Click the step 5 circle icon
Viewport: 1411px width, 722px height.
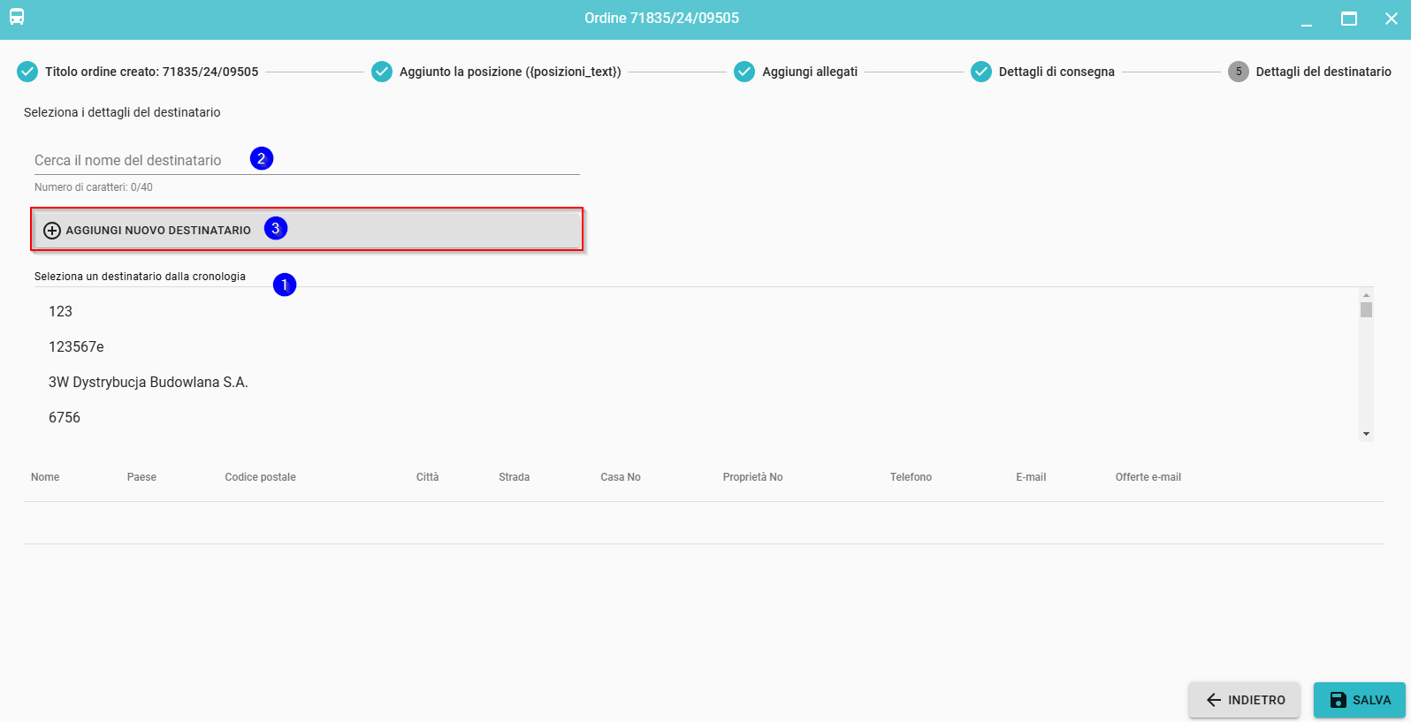1238,72
